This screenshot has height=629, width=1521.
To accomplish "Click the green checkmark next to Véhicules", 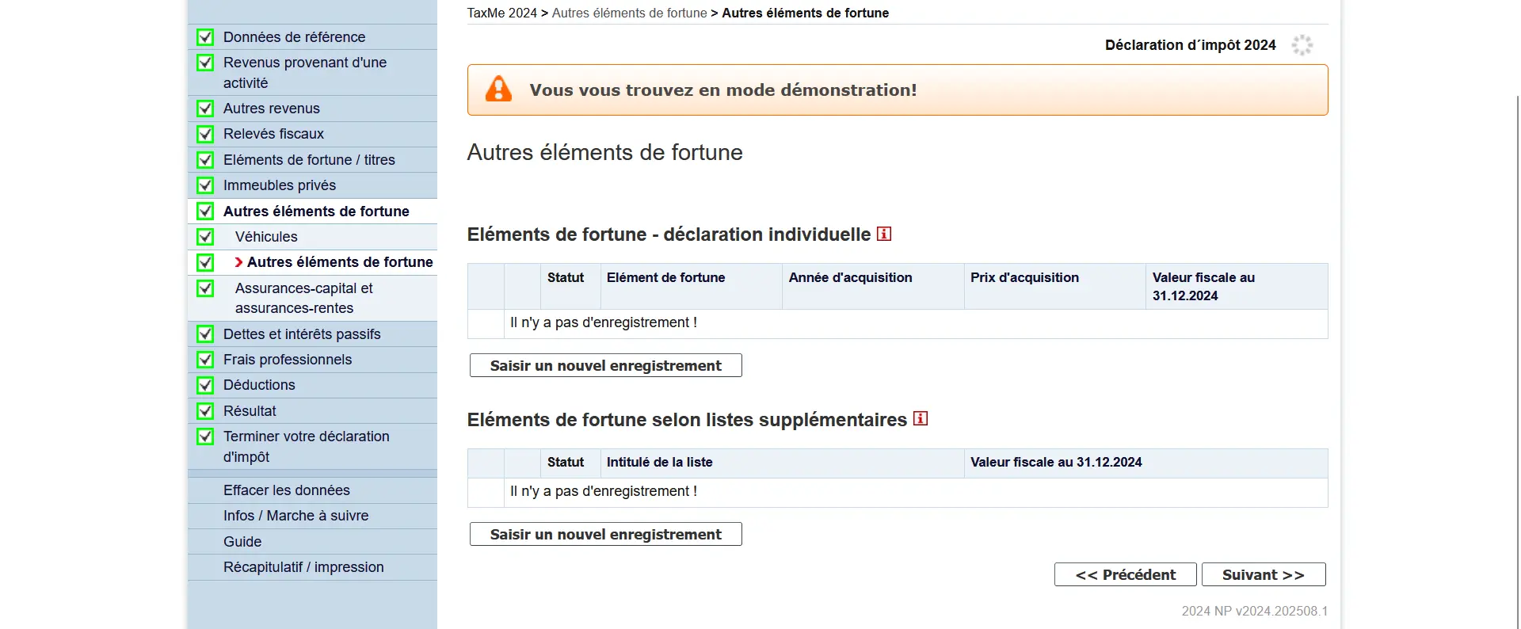I will point(205,236).
